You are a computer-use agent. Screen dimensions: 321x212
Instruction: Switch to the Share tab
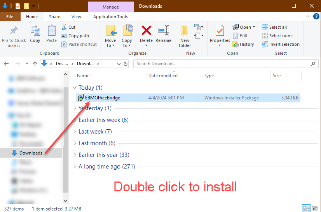point(54,17)
